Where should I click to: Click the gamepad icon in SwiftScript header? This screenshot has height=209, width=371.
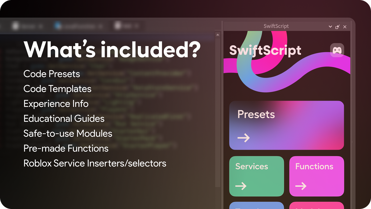pos(337,50)
